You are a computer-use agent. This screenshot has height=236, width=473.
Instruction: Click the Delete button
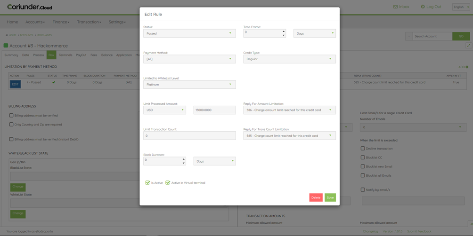pos(316,197)
